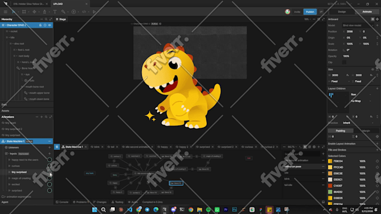The image size is (381, 214).
Task: Open the Bind view model dropdown
Action: (x=357, y=25)
